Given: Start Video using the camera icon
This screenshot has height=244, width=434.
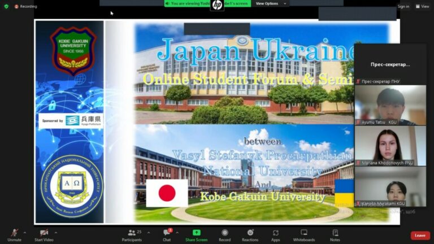Looking at the screenshot, I should click(x=44, y=235).
